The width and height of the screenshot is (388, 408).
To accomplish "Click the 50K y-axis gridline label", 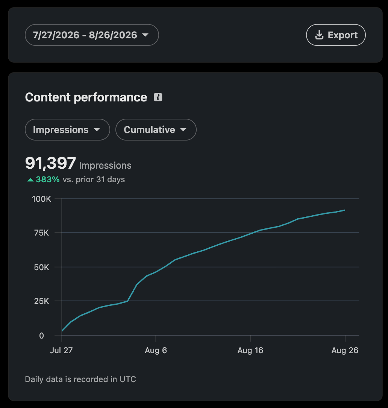I will (x=41, y=267).
